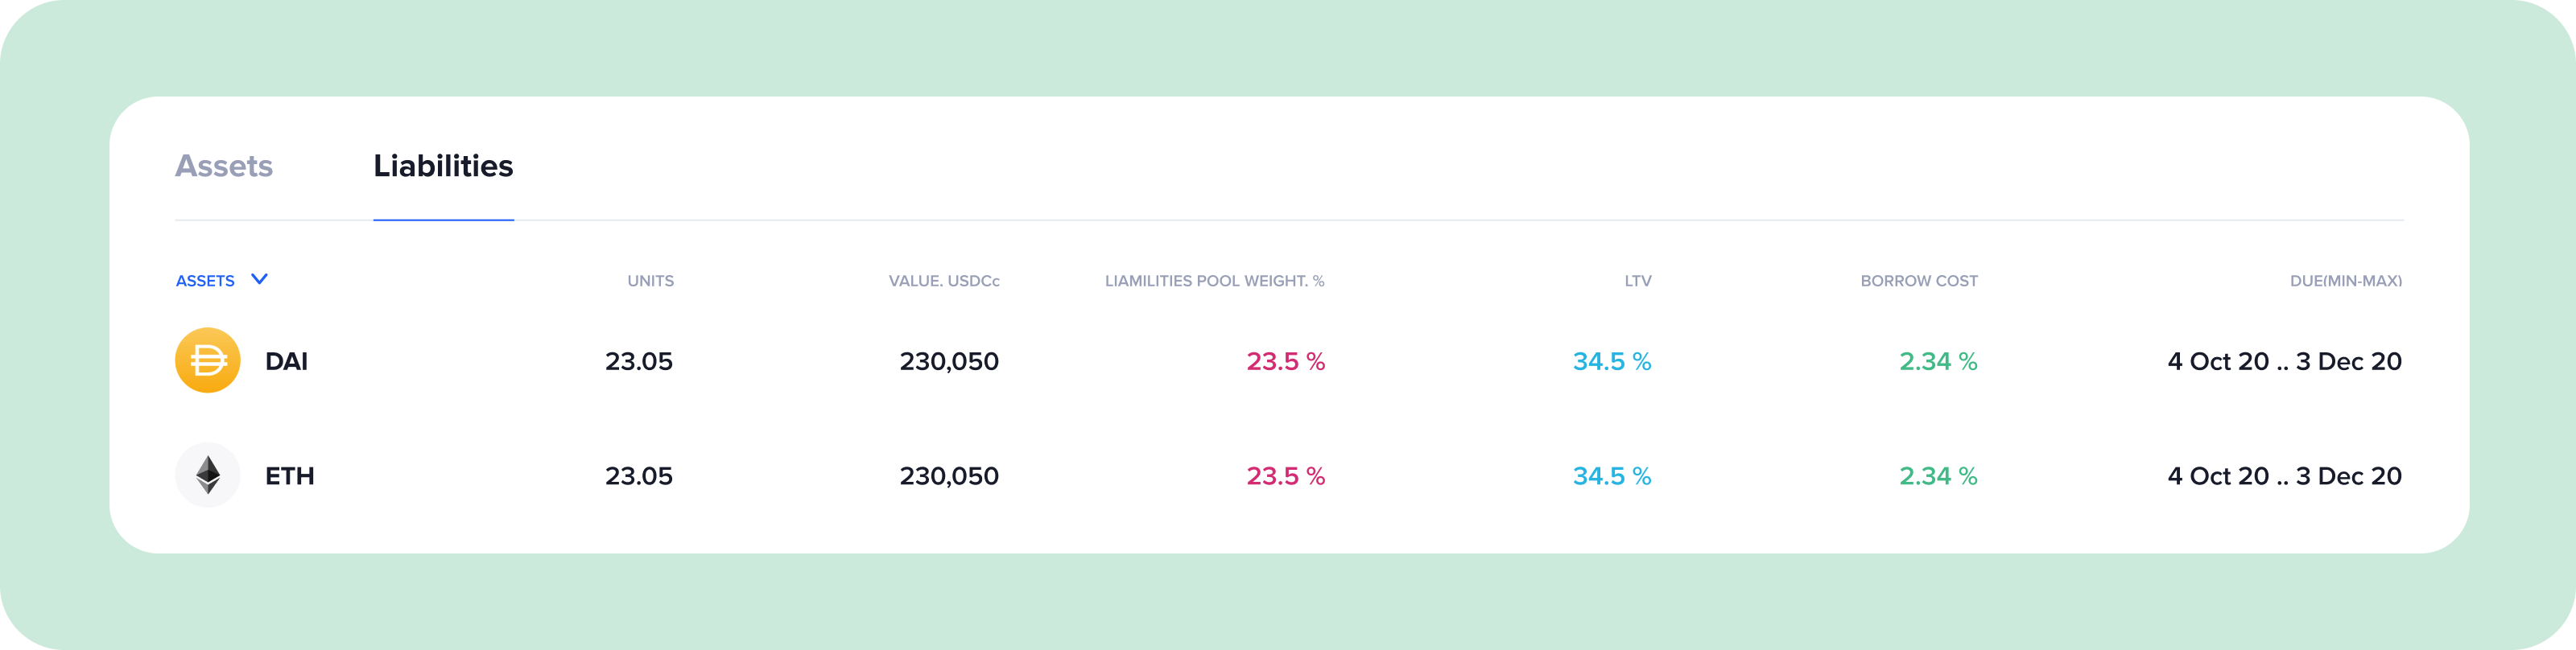Click the orange DAI coin icon
The width and height of the screenshot is (2576, 650).
[208, 360]
